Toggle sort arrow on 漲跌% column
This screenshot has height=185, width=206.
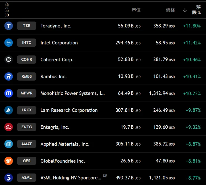[x=185, y=10]
